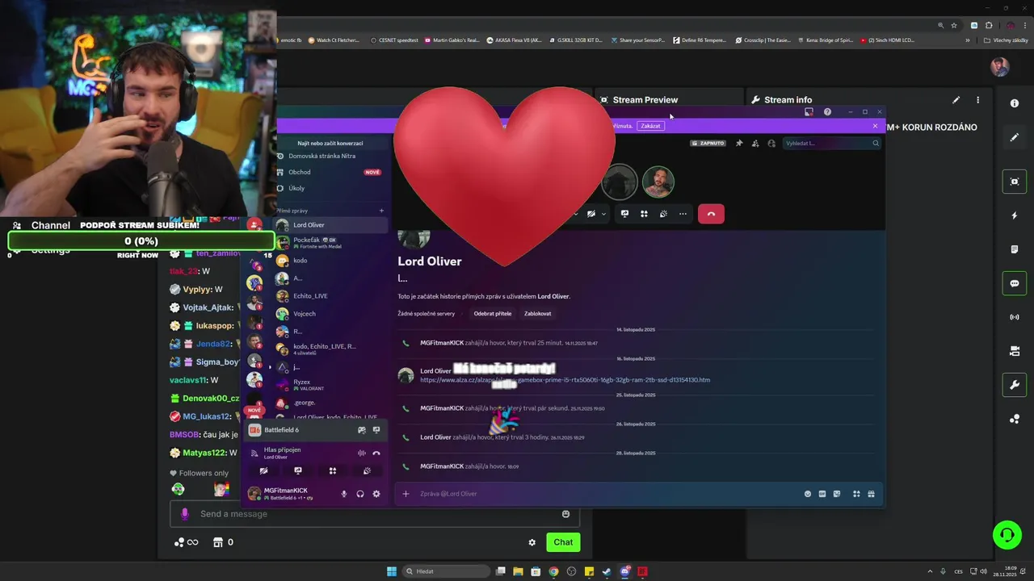Viewport: 1034px width, 581px height.
Task: Open Windows Start menu
Action: pos(392,571)
